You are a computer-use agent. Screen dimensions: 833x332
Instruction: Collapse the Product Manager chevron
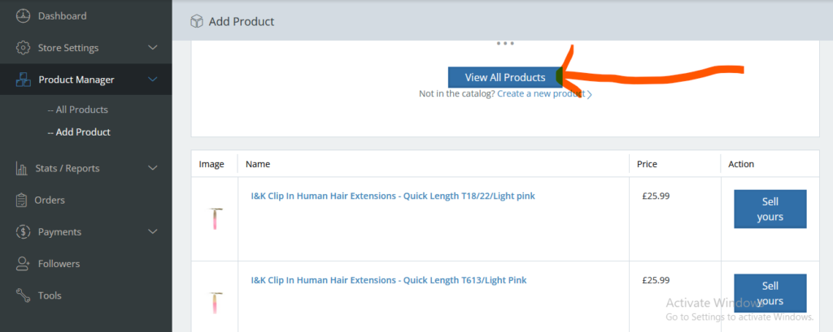tap(152, 80)
